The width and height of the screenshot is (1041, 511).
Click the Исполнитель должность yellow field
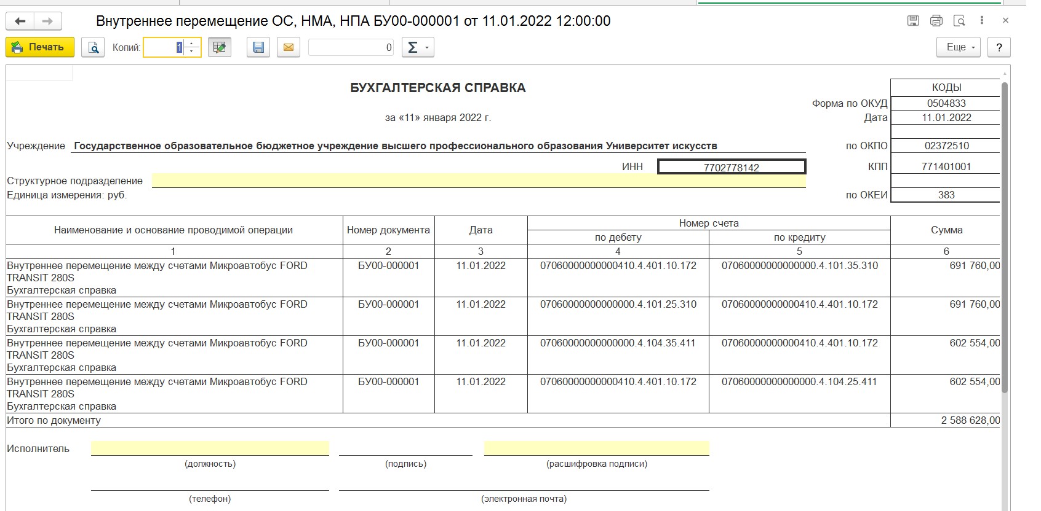(x=210, y=448)
